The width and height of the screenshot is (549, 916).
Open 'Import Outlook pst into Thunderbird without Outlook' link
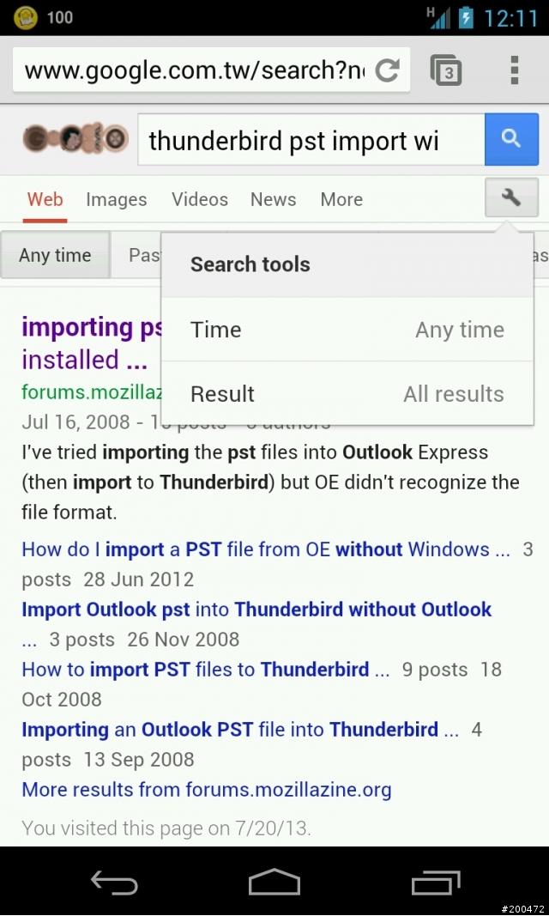256,610
